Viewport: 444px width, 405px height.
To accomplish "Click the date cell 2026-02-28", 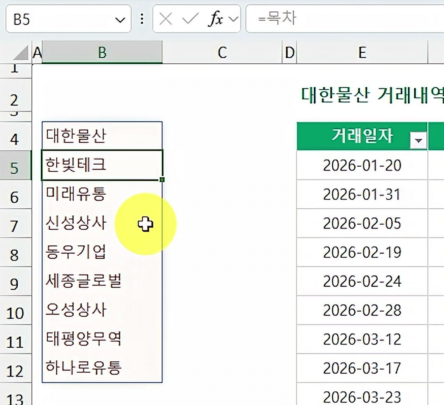I will click(362, 310).
